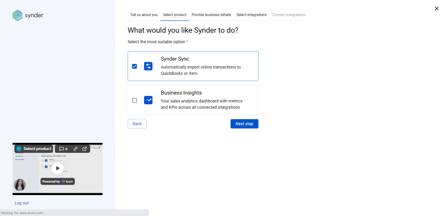Uncheck the Synder Sync checkbox
The image size is (446, 216).
tap(135, 66)
